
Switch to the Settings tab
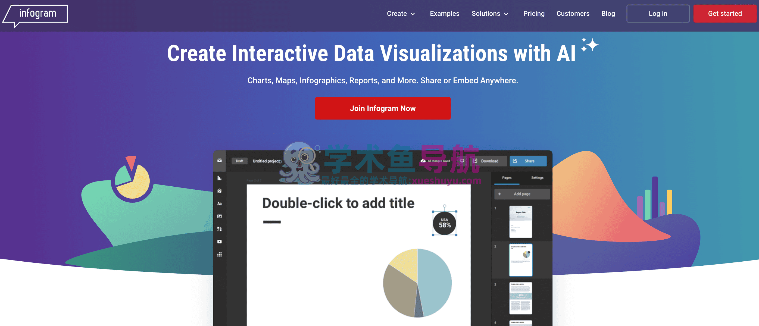click(x=537, y=178)
